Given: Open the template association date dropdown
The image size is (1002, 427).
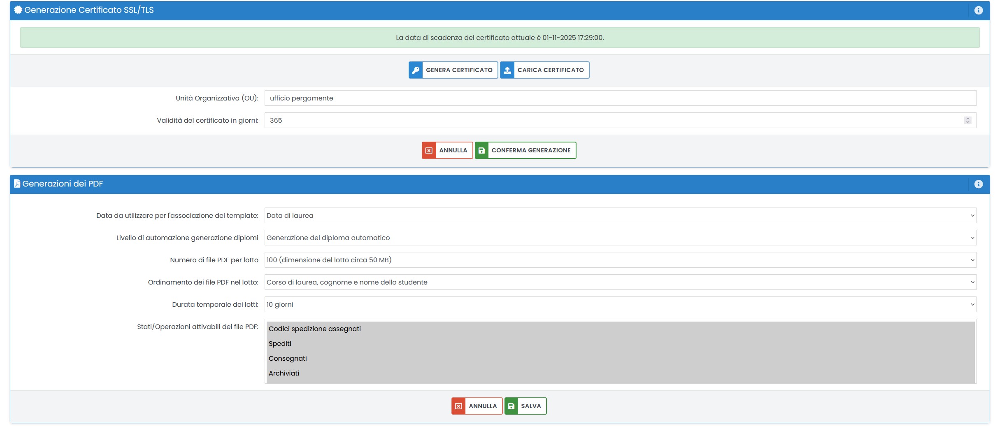Looking at the screenshot, I should coord(620,215).
